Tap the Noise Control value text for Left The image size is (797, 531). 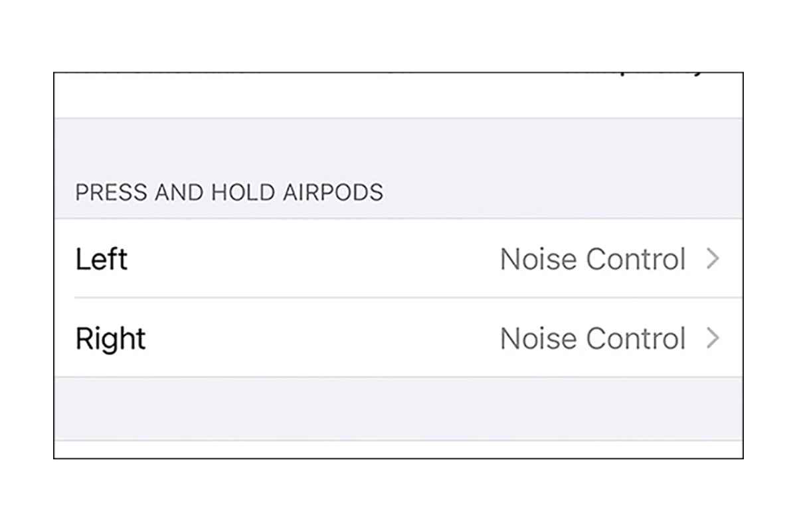tap(593, 259)
